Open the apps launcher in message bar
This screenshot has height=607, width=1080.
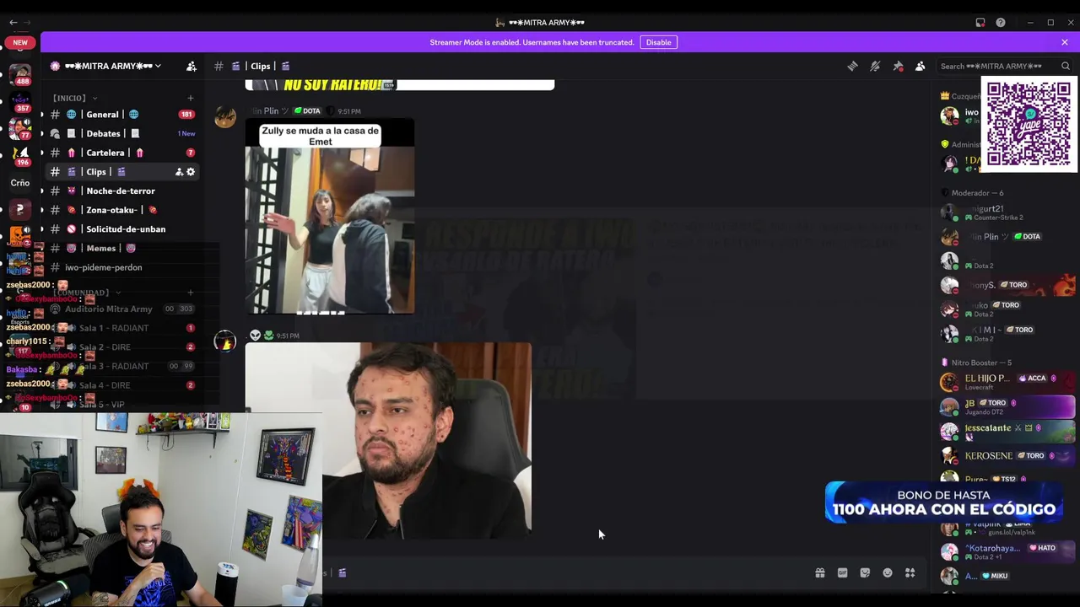point(910,573)
